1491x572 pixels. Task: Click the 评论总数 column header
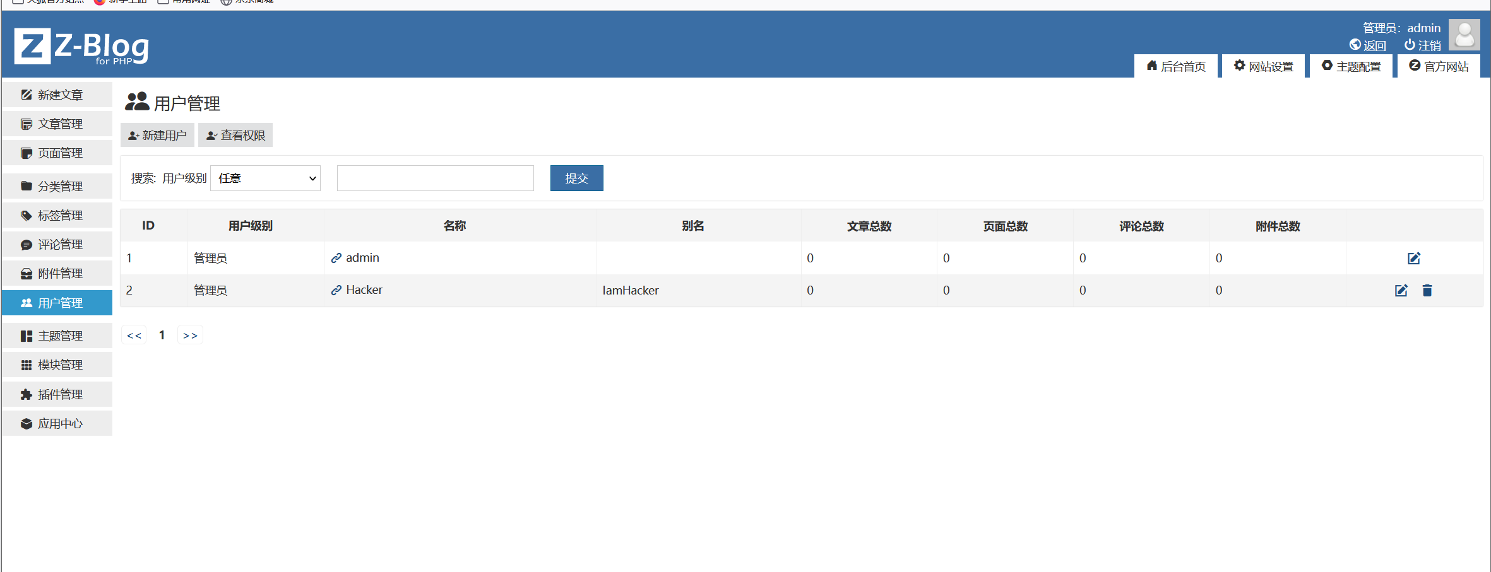coord(1142,226)
